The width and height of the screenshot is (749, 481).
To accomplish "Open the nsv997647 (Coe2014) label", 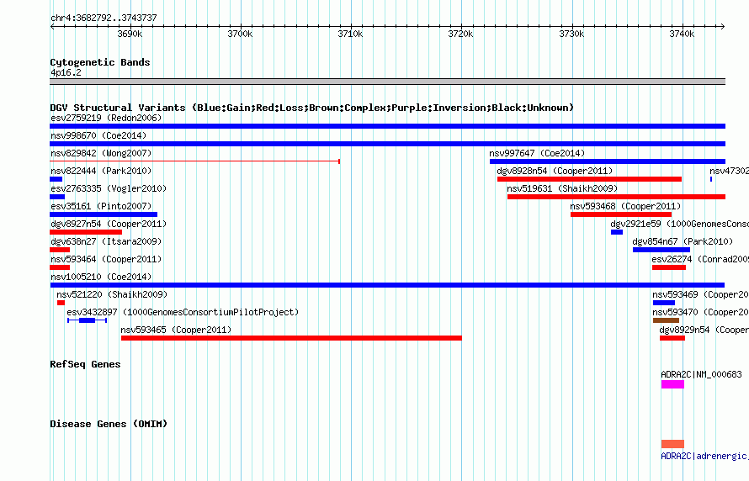I will [x=537, y=153].
